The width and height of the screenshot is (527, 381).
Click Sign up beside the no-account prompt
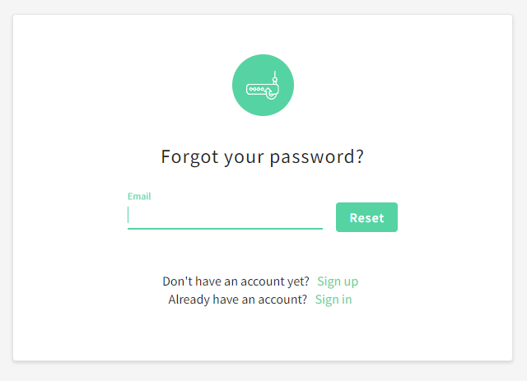tap(338, 281)
